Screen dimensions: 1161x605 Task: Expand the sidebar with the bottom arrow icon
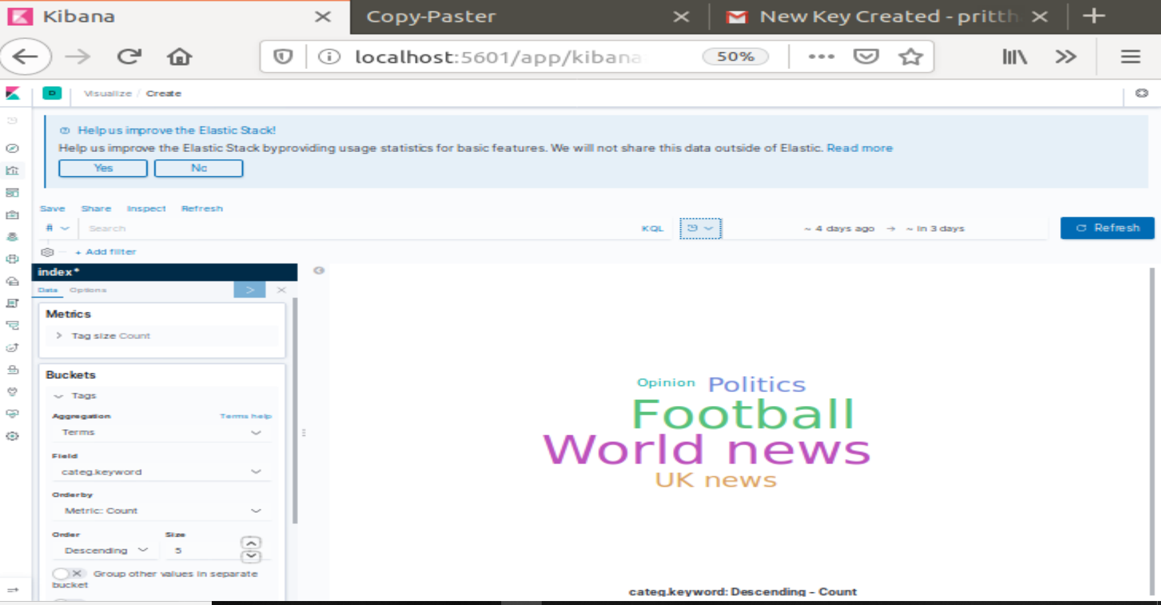tap(12, 590)
